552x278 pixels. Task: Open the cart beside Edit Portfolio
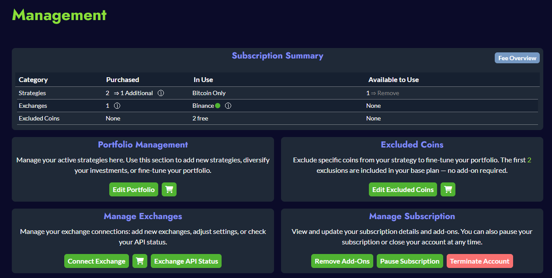[x=169, y=189]
